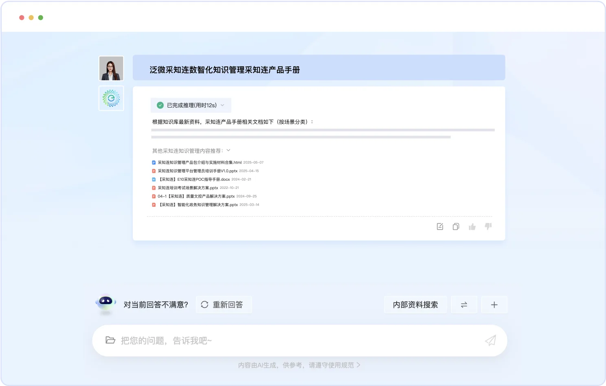Give the answer a thumbs down
The image size is (606, 386).
[488, 226]
